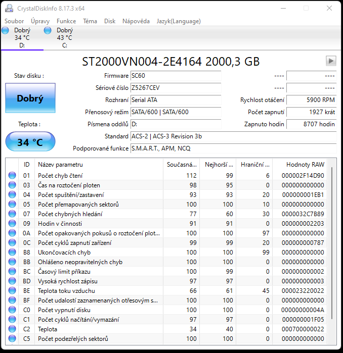Open the Soubor menu
Screen dimensions: 343x353
coord(14,21)
